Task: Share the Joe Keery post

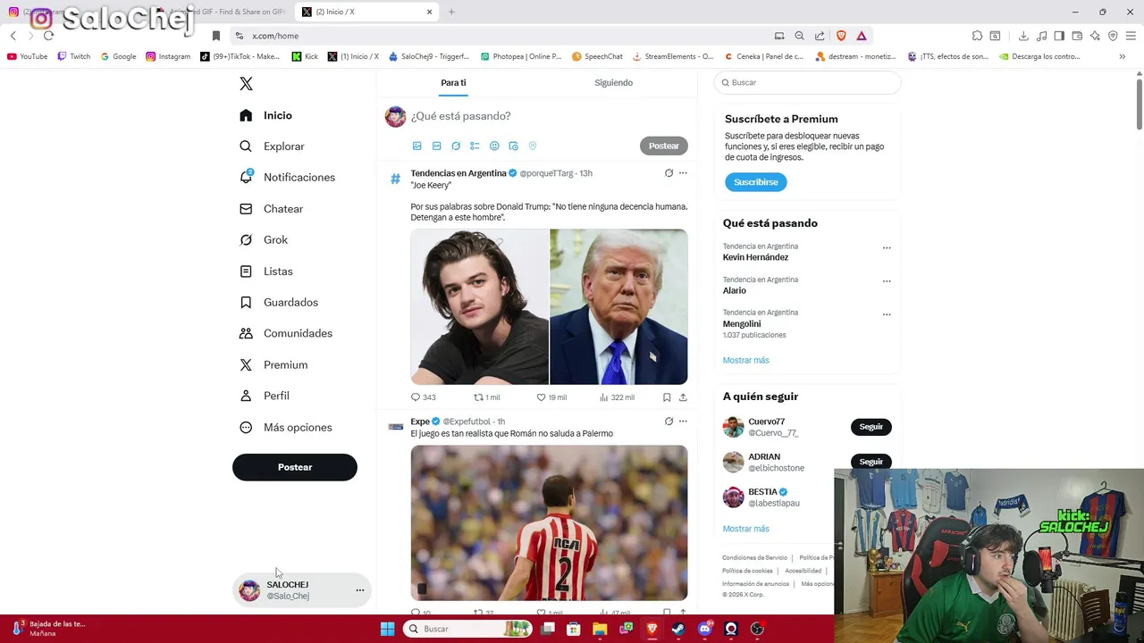Action: click(683, 397)
